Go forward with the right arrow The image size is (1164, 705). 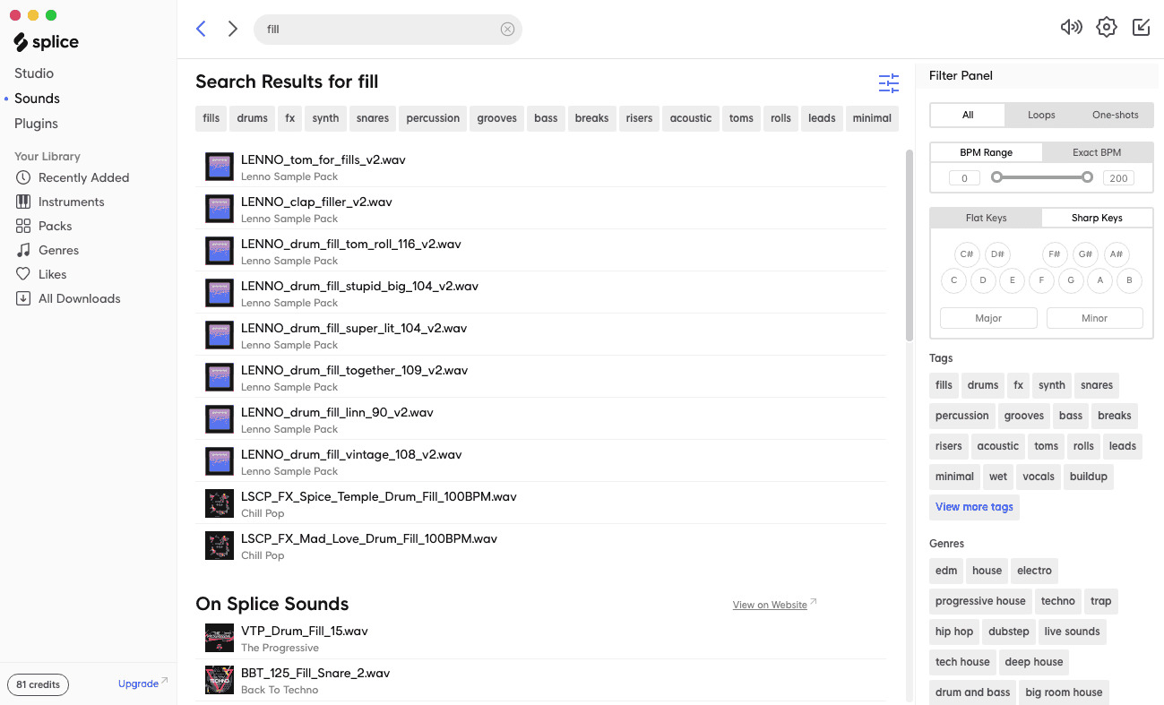click(233, 29)
